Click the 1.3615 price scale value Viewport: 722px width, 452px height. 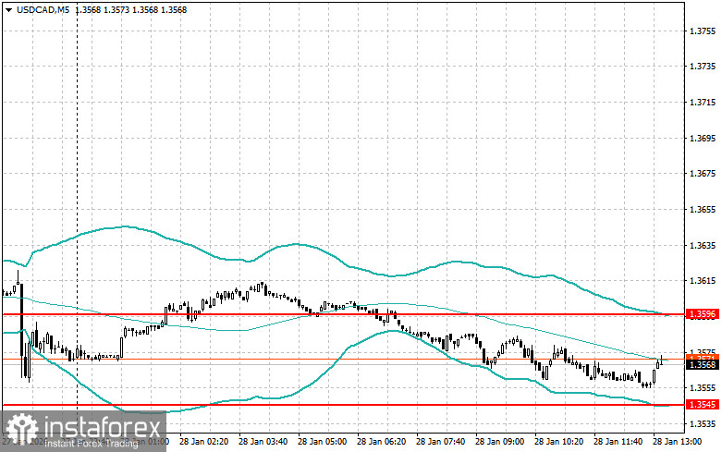click(x=704, y=281)
